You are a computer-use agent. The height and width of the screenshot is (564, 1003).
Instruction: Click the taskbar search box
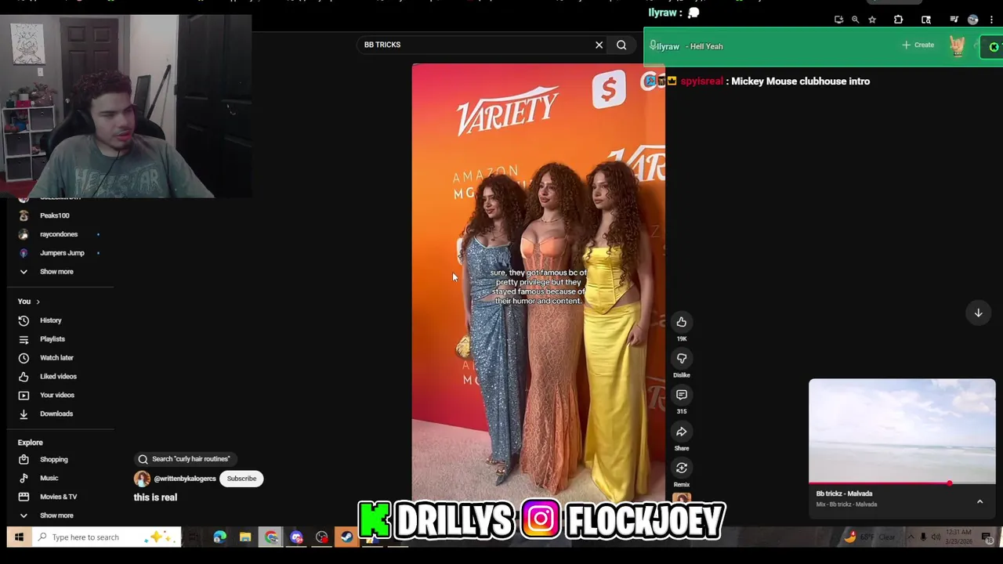(106, 537)
